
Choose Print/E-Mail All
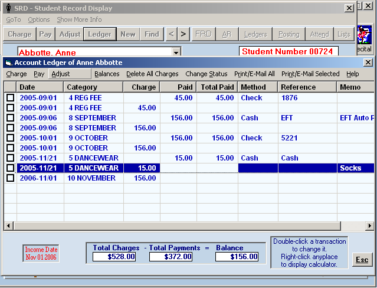(254, 74)
